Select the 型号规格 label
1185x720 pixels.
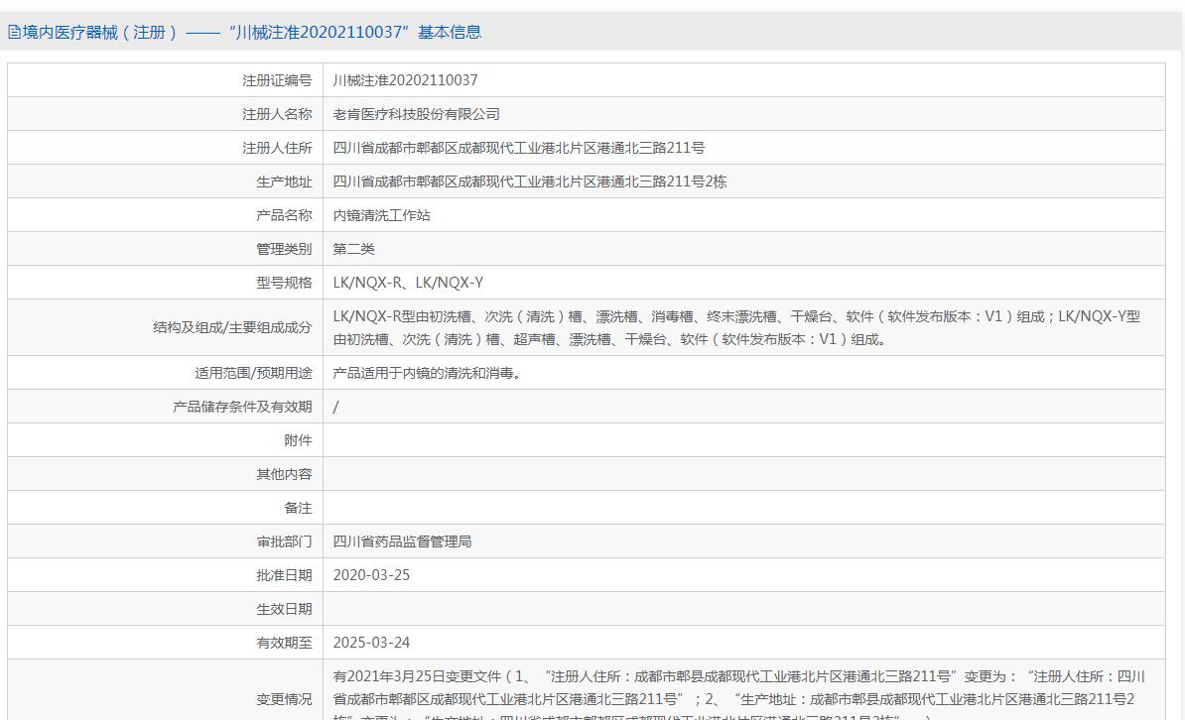pyautogui.click(x=284, y=283)
